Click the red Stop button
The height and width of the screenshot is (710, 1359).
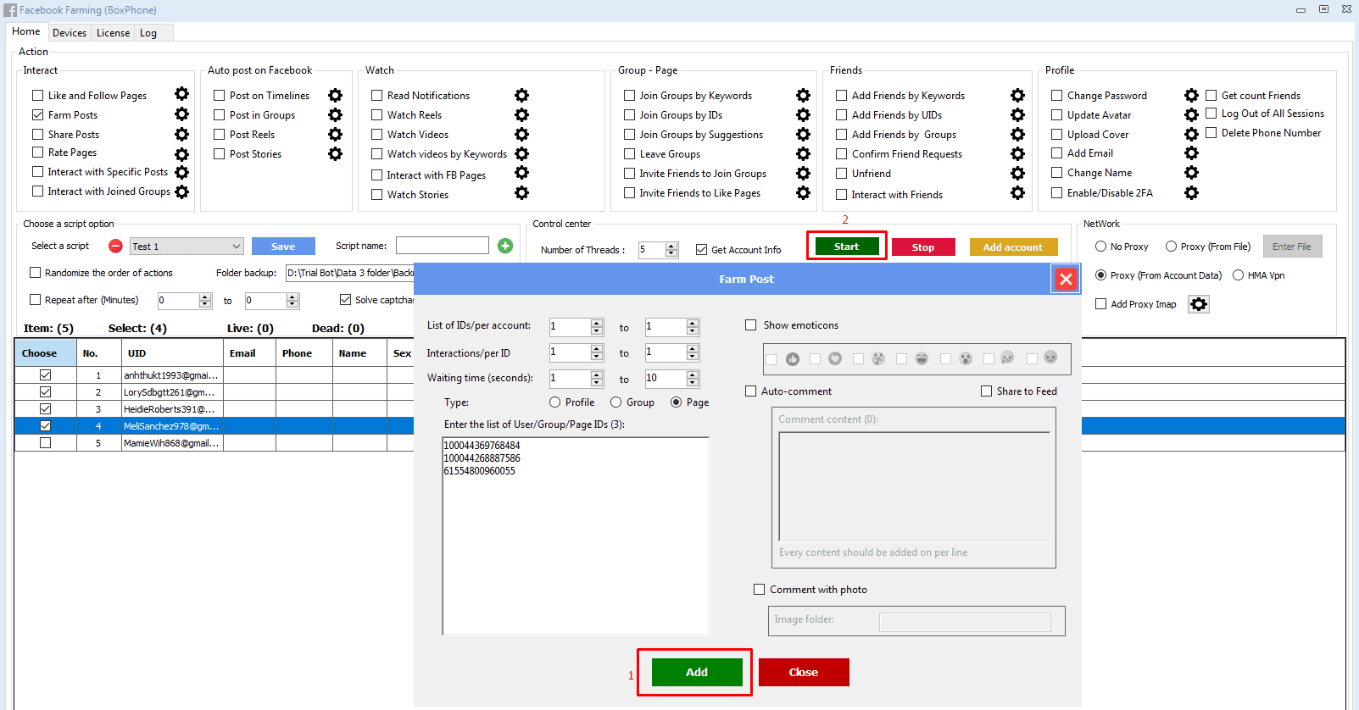tap(923, 247)
